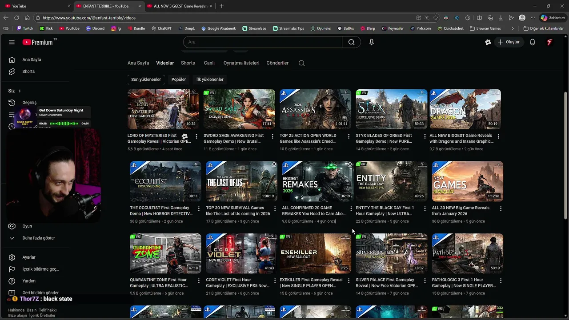
Task: Open SILVER PALACE First Gameplay video title
Action: (387, 283)
